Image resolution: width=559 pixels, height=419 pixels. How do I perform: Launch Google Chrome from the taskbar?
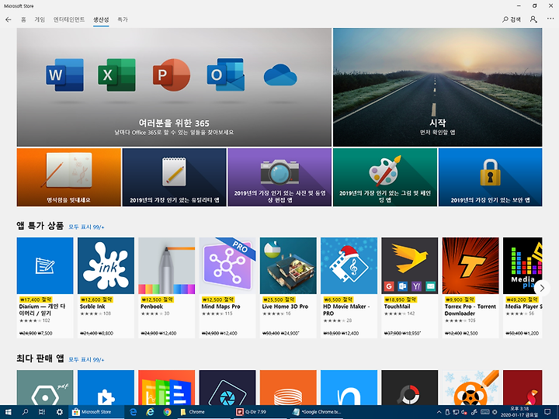click(167, 412)
